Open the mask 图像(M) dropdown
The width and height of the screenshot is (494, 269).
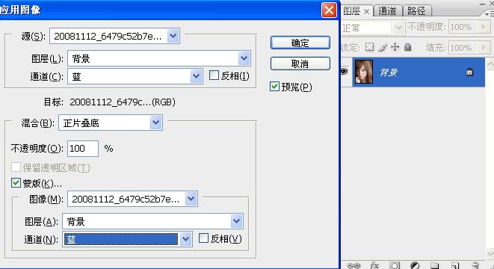191,199
